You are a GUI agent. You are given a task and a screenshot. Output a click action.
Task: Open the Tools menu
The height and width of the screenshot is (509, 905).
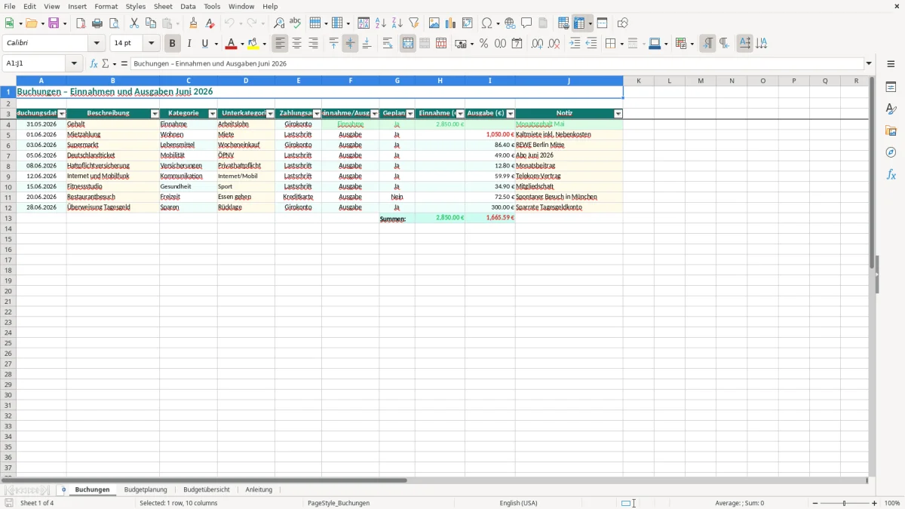click(x=212, y=6)
